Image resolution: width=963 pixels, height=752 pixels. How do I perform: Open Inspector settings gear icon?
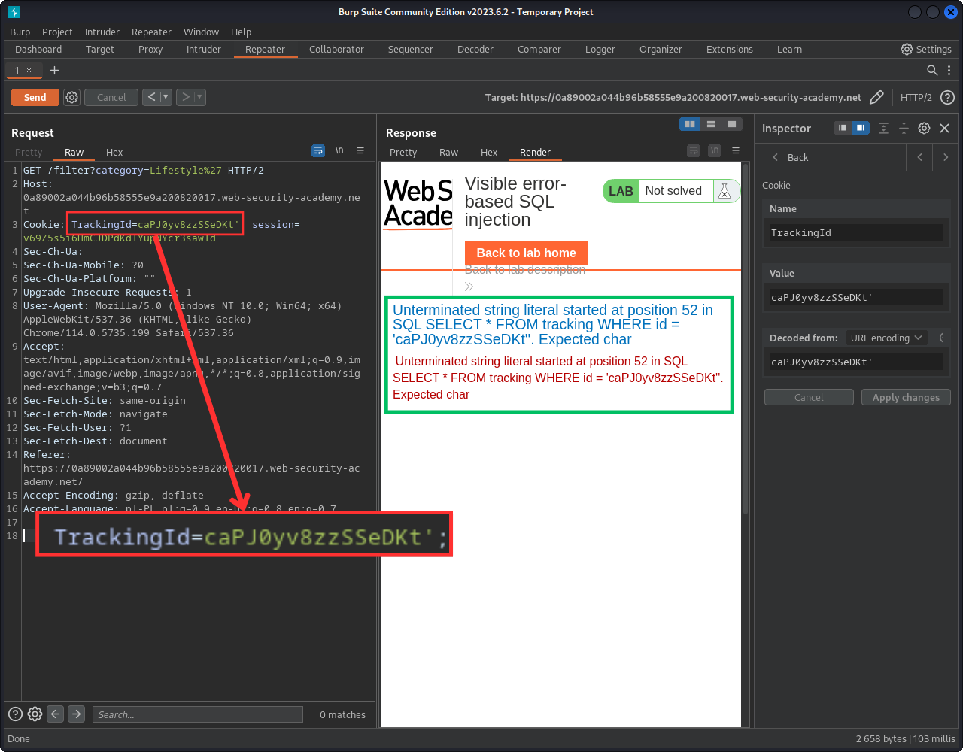[x=924, y=129]
